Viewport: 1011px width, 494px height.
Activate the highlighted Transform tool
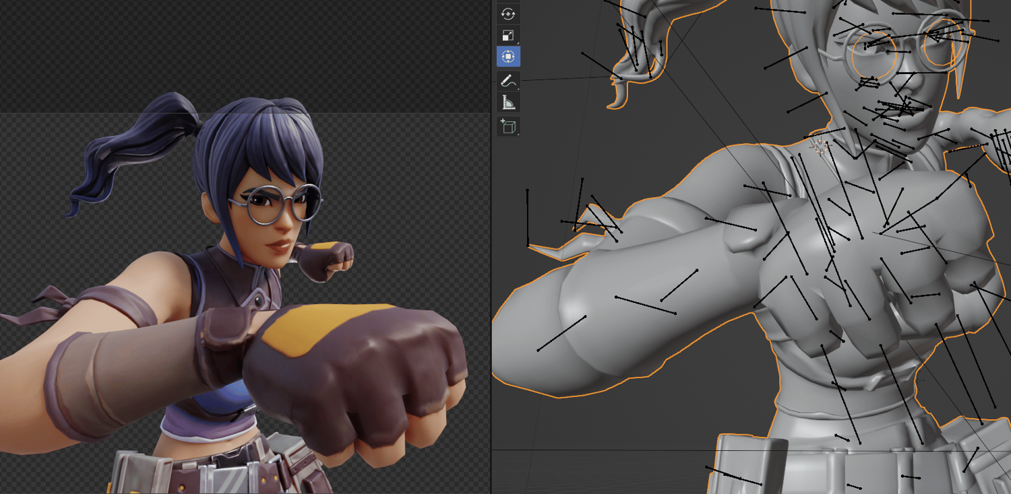508,57
